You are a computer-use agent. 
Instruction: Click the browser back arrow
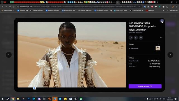coord(3,7)
